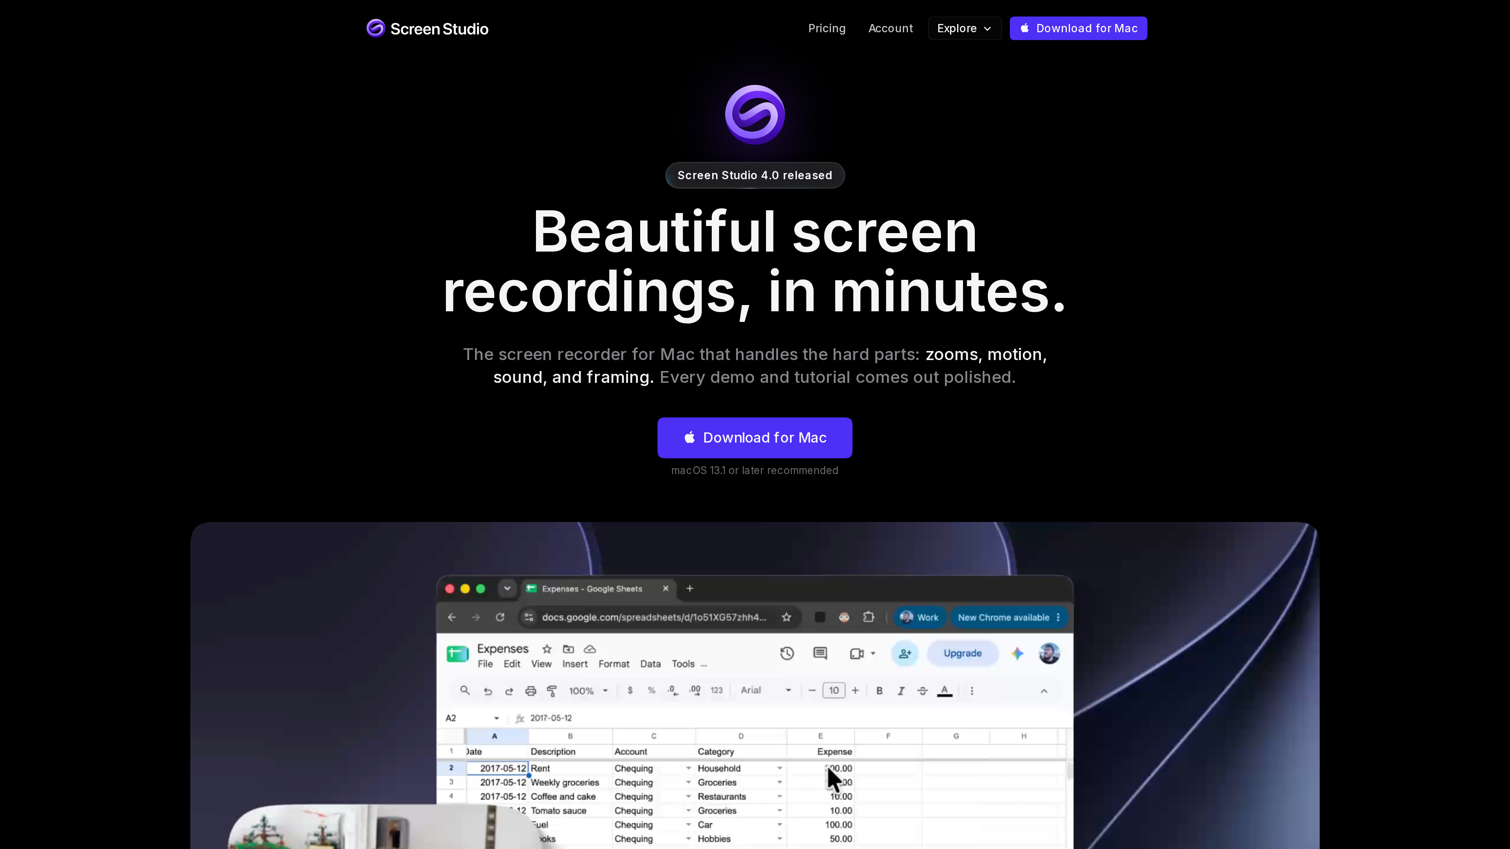Increase decimal places icon
The height and width of the screenshot is (849, 1510).
point(694,690)
